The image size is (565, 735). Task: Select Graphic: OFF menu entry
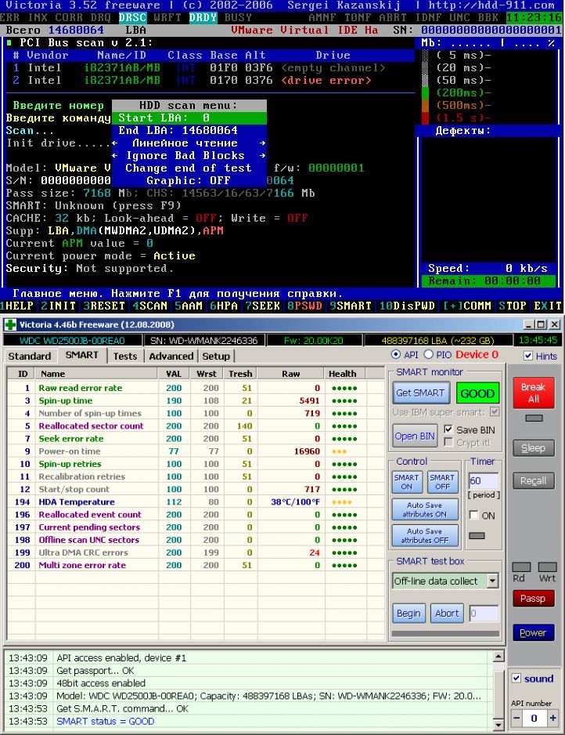pos(189,180)
